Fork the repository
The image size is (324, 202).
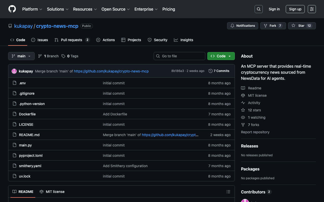pos(273,26)
